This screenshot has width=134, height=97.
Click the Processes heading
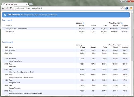(x=6, y=42)
